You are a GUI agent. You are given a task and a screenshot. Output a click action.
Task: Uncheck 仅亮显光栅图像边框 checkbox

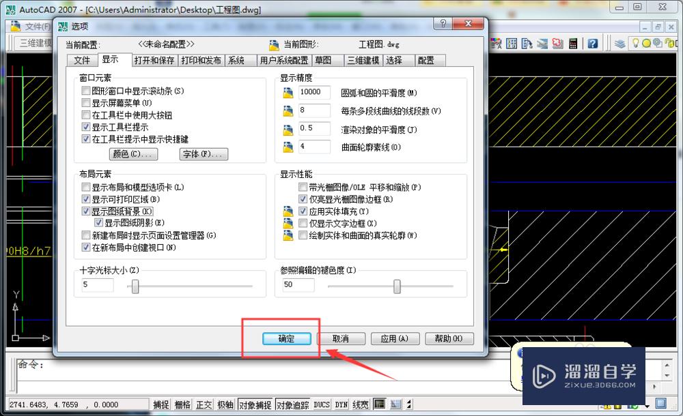[303, 199]
